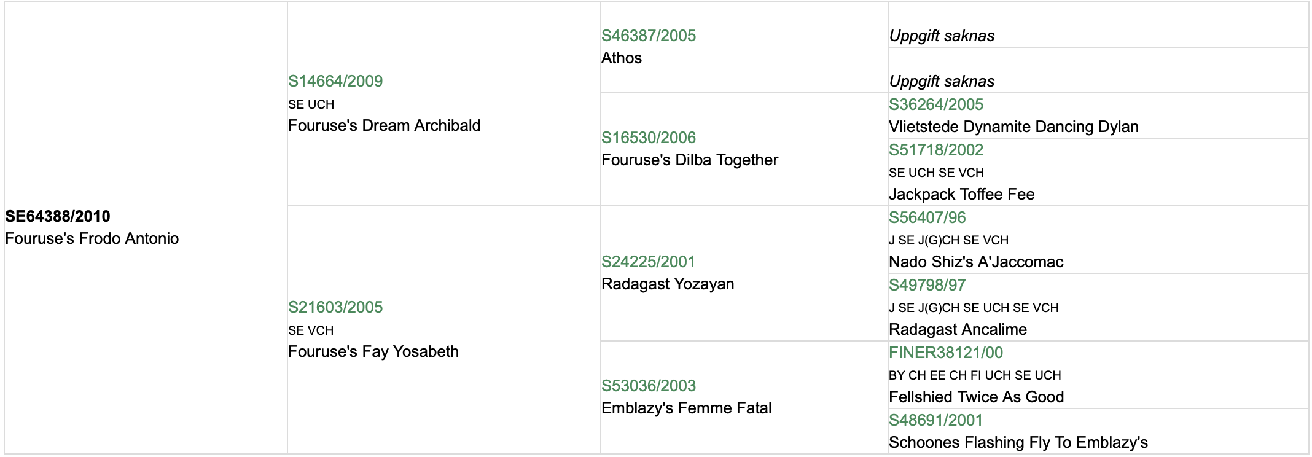Click Radagast Yozayan name text

[668, 284]
